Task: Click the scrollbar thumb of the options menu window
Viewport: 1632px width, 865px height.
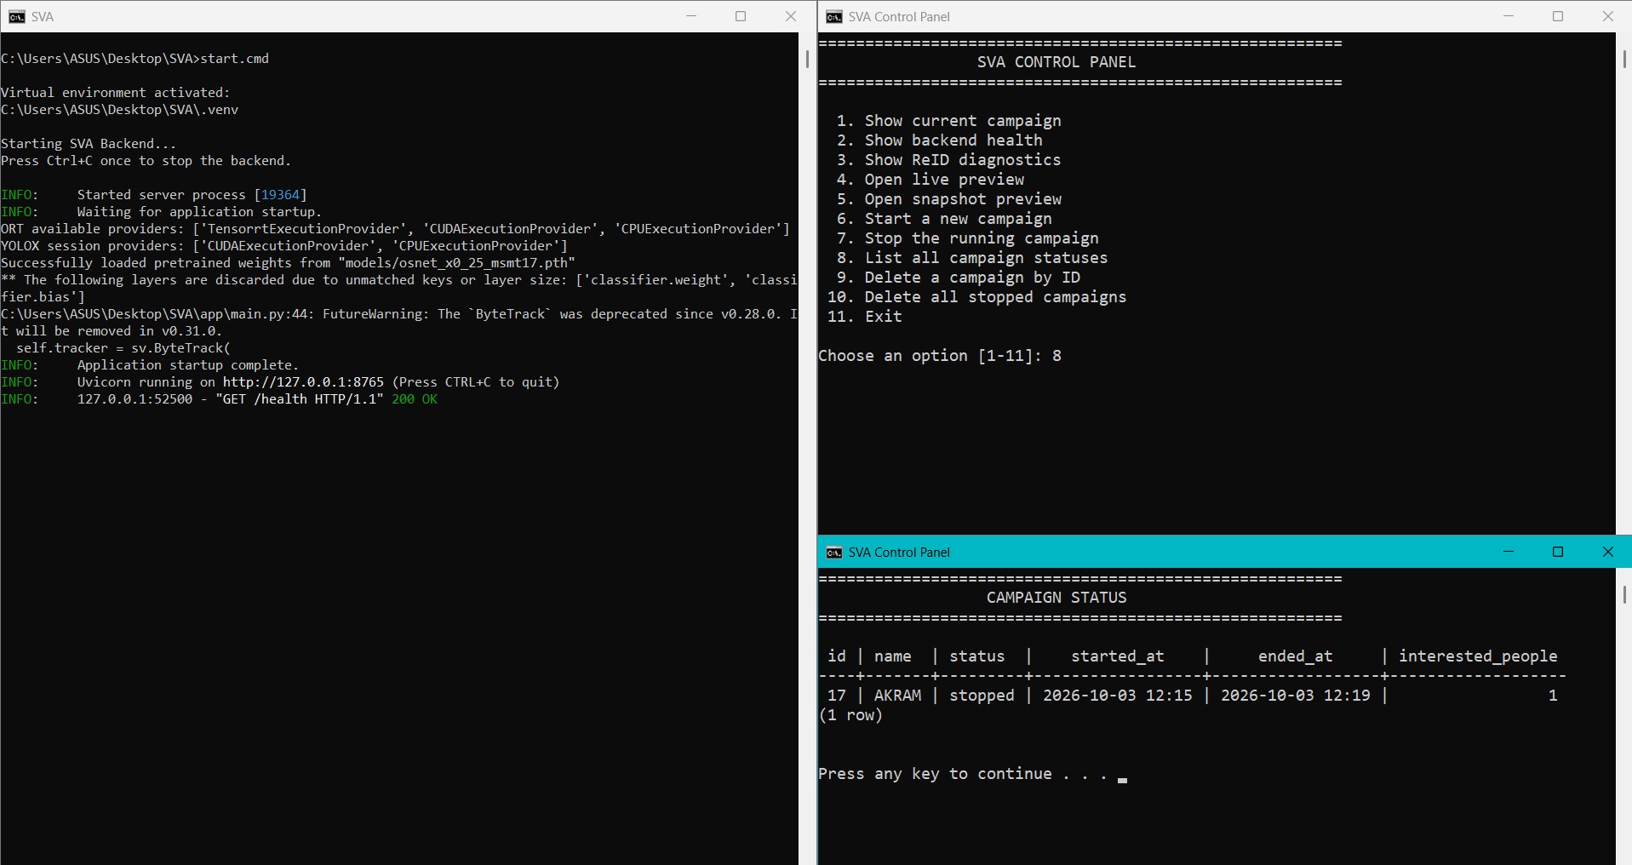Action: coord(1624,60)
